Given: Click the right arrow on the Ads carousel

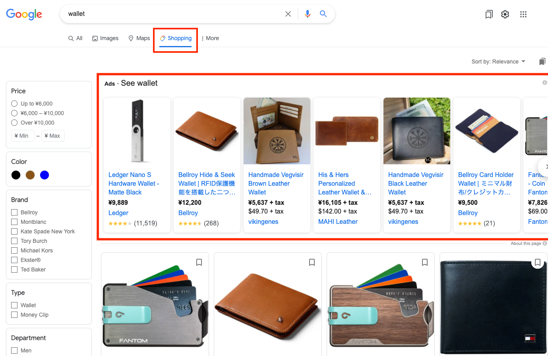Looking at the screenshot, I should (x=546, y=166).
